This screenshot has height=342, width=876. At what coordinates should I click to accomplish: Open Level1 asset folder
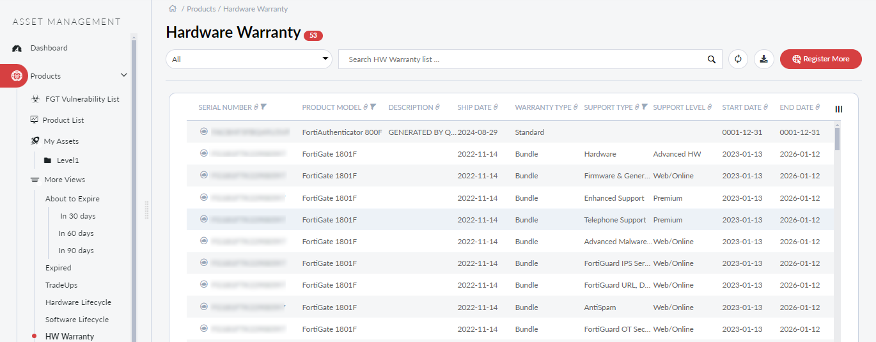(68, 160)
